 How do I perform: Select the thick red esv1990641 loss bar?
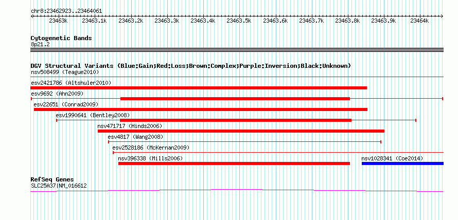point(236,120)
